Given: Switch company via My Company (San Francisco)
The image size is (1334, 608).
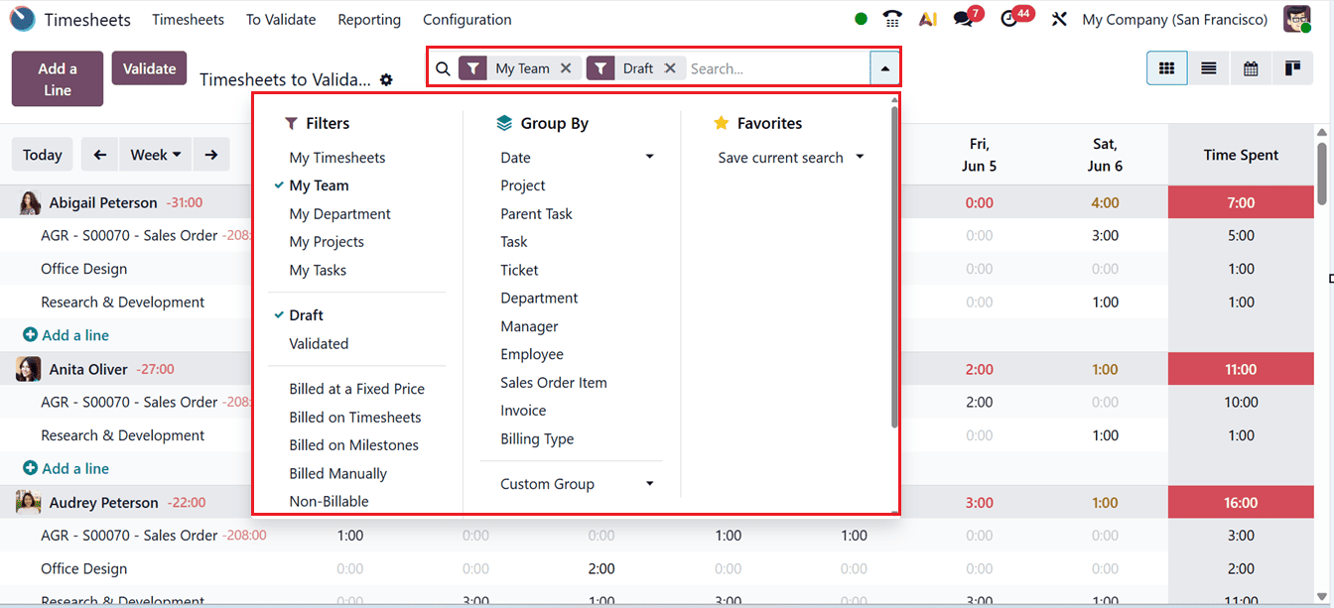Looking at the screenshot, I should (1175, 19).
